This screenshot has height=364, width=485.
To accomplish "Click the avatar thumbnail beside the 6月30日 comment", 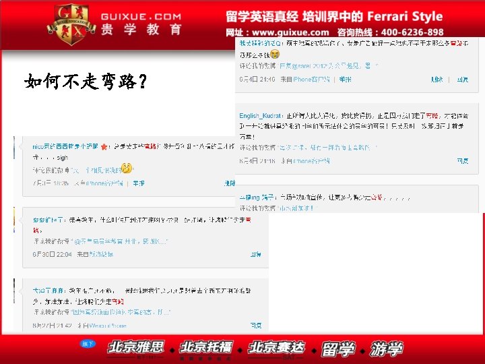I will coord(14,220).
